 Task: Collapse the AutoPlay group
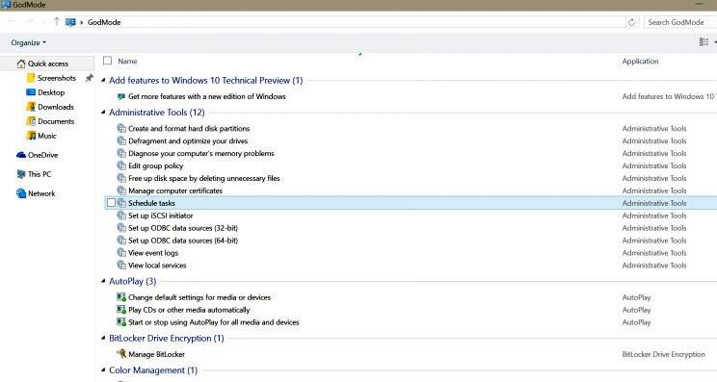coord(103,281)
